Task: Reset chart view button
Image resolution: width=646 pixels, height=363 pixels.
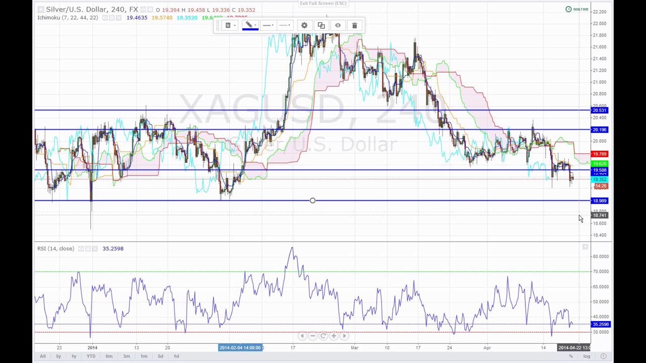Action: [x=323, y=336]
